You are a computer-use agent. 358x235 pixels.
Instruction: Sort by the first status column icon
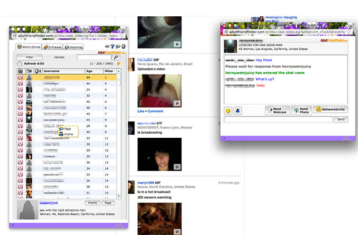tap(20, 71)
